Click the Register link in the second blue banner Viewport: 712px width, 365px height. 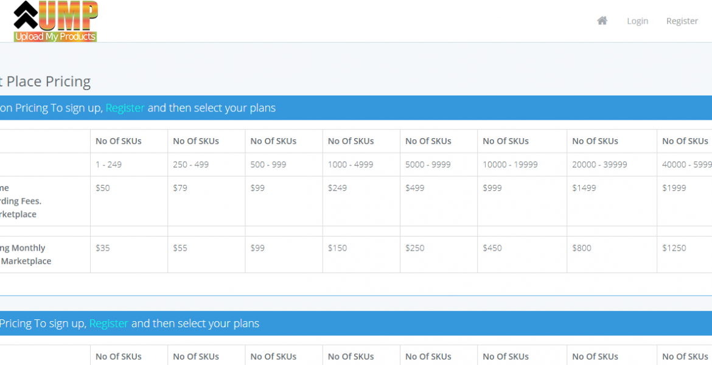click(108, 323)
